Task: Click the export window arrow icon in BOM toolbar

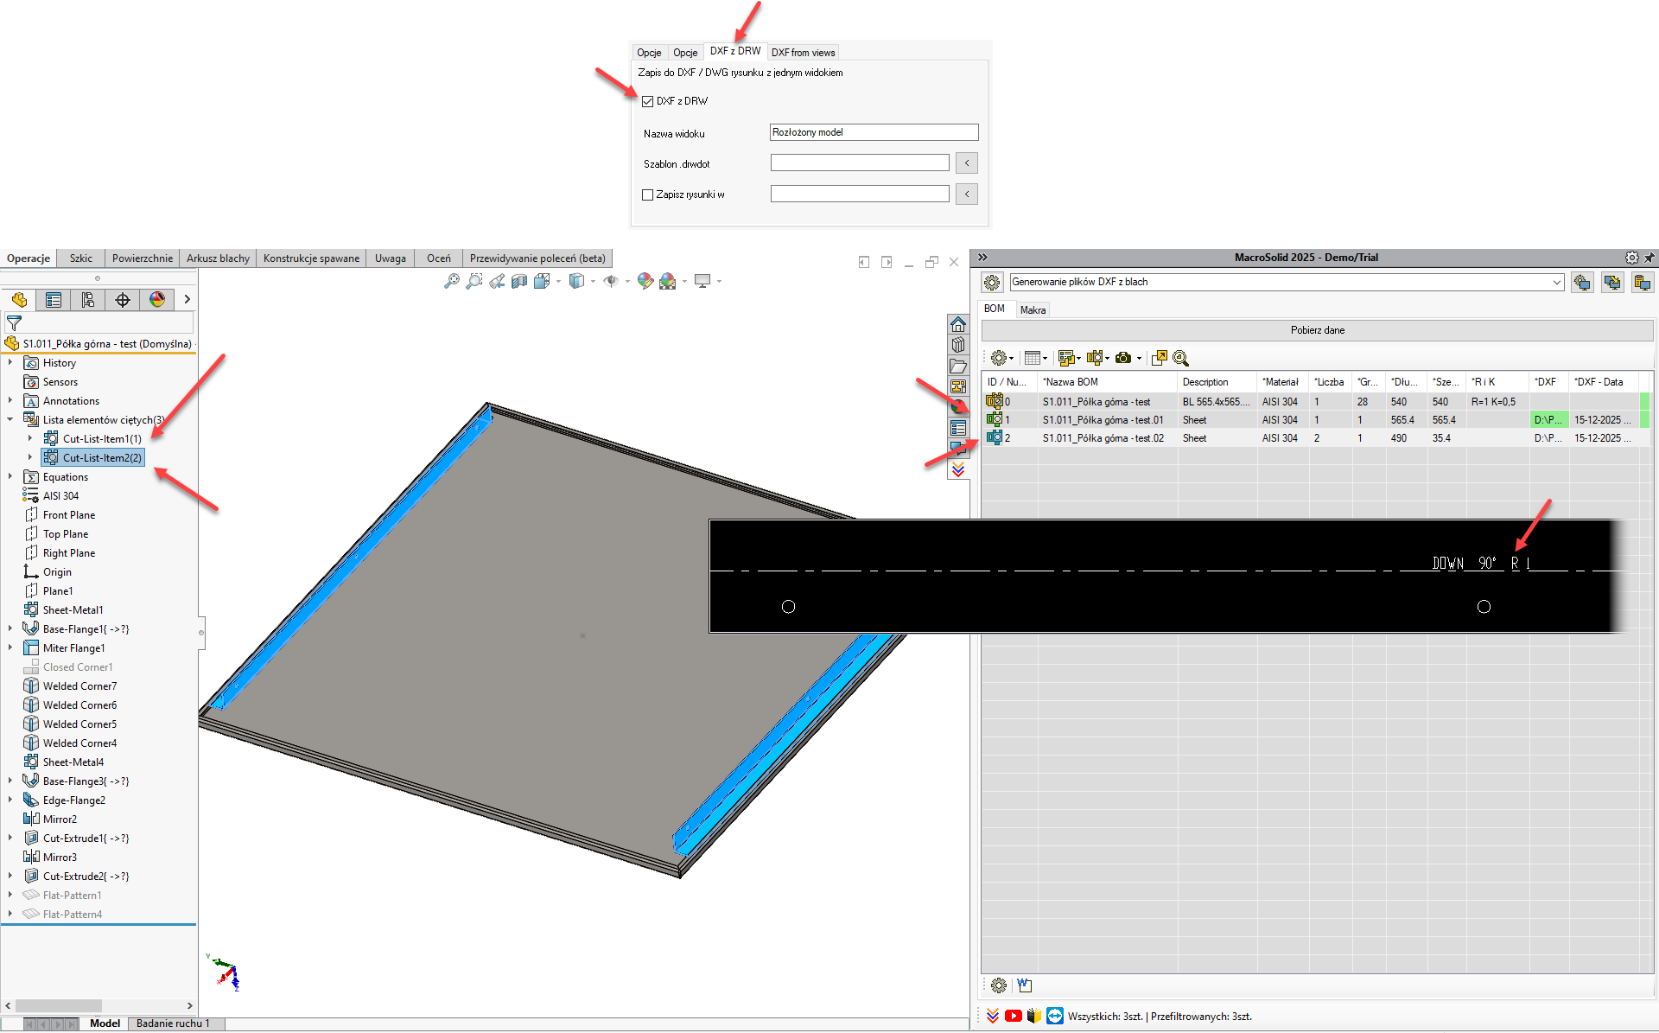Action: click(x=1160, y=358)
